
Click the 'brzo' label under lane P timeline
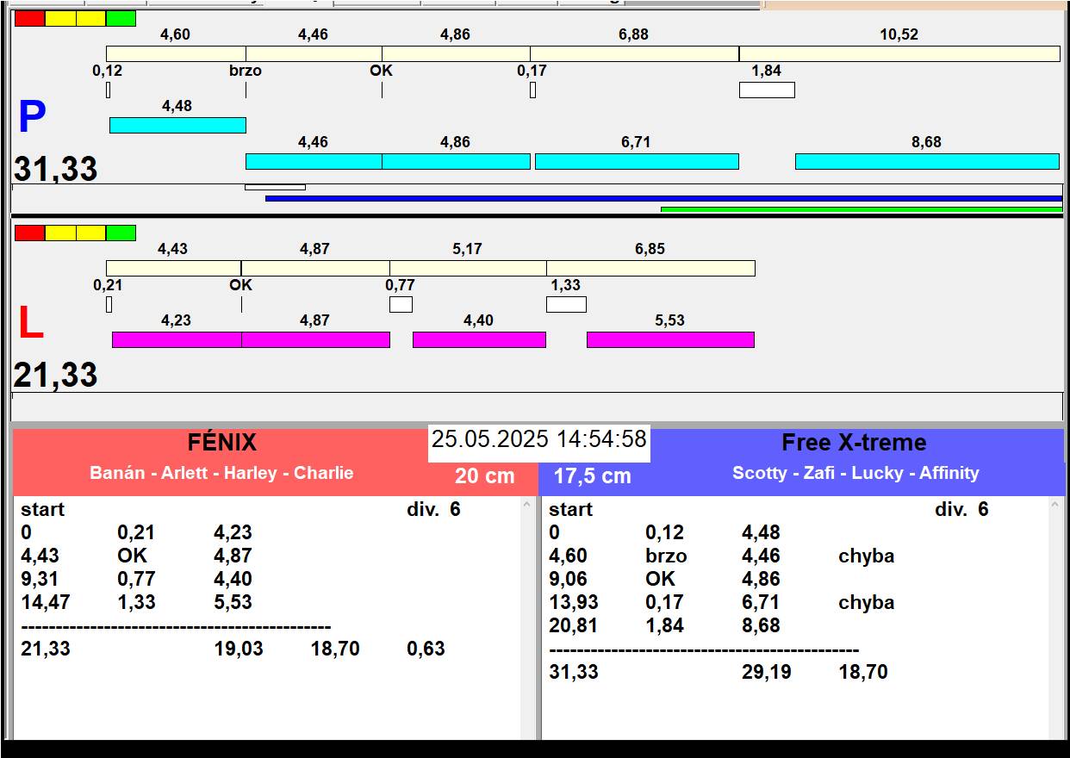click(x=246, y=71)
